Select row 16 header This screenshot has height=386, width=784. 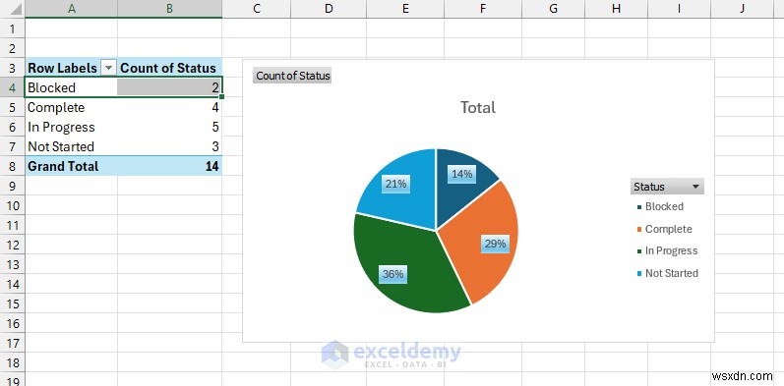(x=13, y=323)
